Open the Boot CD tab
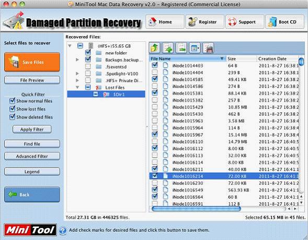This screenshot has height=240, width=308. [285, 22]
